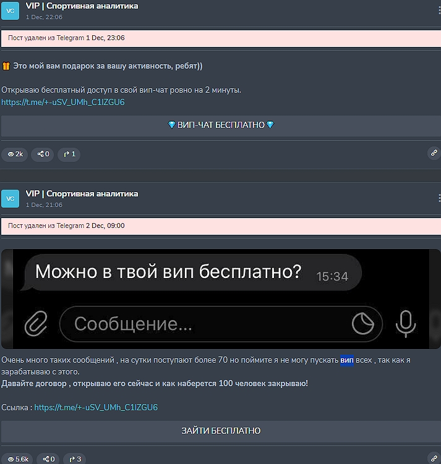Click the share counter next to 5.6k views

pos(48,458)
